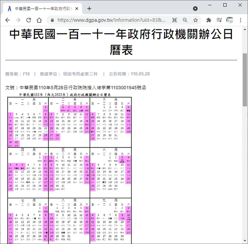Maximize the browser window
Viewport: 248px width, 244px height.
[225, 5]
